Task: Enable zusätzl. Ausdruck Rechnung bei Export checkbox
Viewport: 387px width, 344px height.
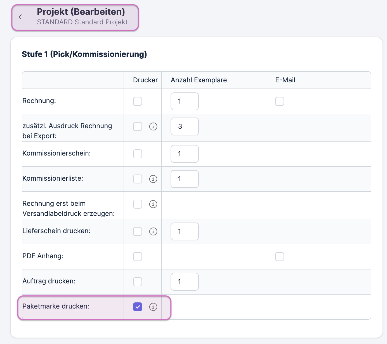Action: 138,126
